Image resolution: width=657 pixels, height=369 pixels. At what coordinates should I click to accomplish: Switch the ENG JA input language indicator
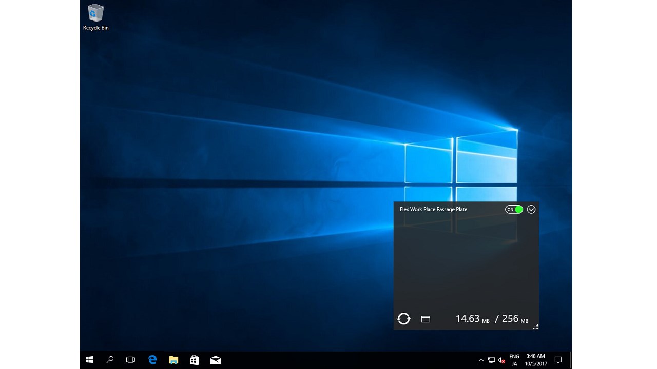(x=514, y=360)
